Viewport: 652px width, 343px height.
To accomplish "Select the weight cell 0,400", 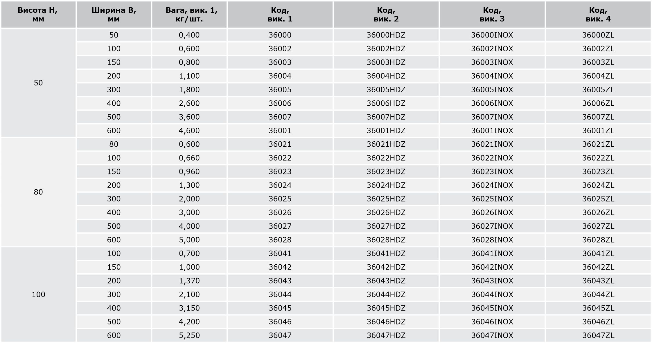I will click(x=189, y=35).
